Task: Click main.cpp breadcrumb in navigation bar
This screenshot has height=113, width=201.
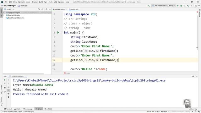Action: (23, 6)
